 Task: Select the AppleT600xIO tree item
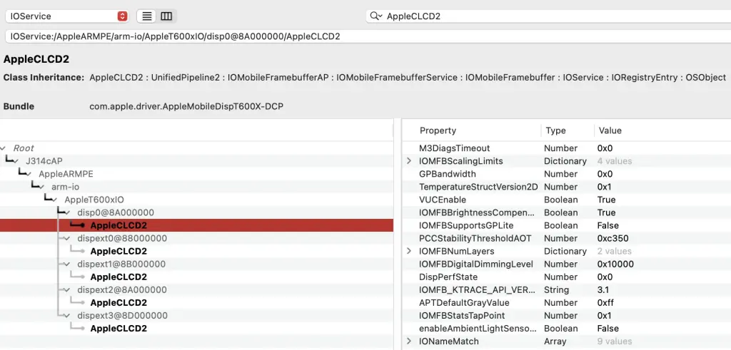point(94,200)
